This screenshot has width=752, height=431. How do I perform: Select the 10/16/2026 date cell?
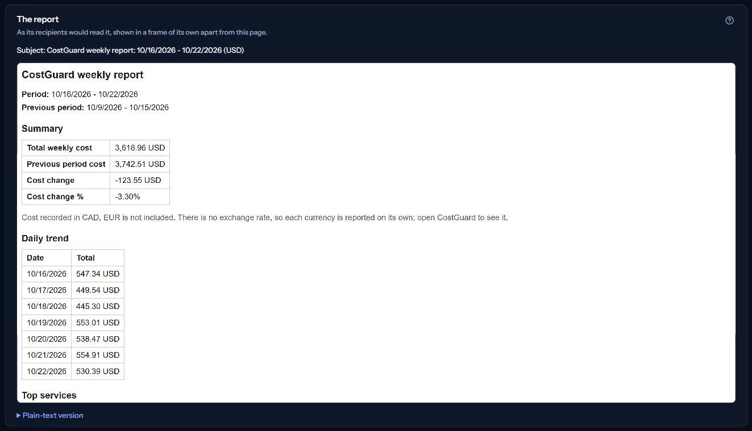click(x=47, y=274)
